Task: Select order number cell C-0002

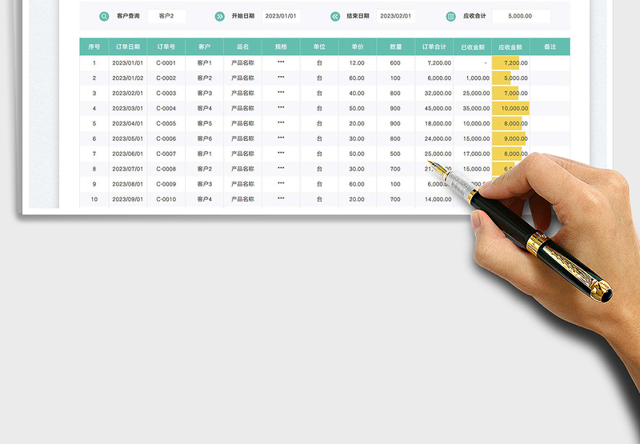Action: [x=166, y=78]
